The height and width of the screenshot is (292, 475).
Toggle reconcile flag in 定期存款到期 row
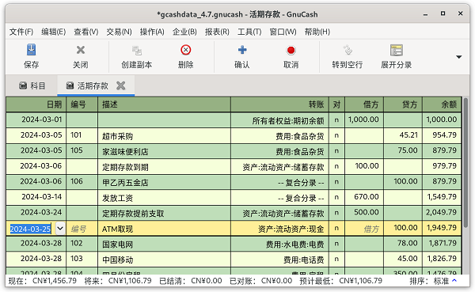pos(336,166)
